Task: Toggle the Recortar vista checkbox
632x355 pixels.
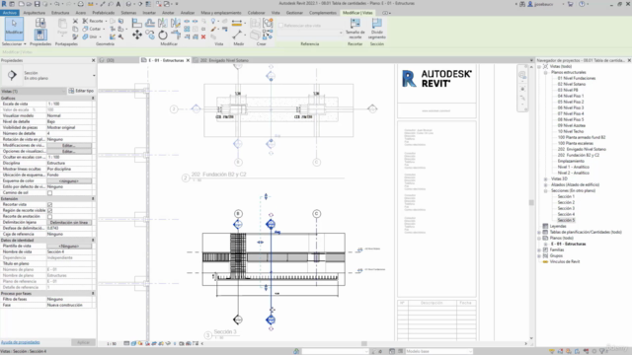Action: (50, 204)
